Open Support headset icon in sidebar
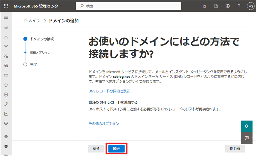 coord(6,85)
